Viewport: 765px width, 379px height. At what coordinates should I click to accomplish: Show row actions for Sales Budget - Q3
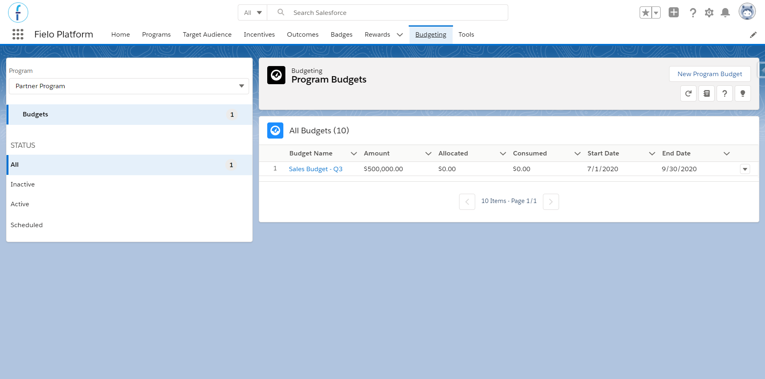745,169
